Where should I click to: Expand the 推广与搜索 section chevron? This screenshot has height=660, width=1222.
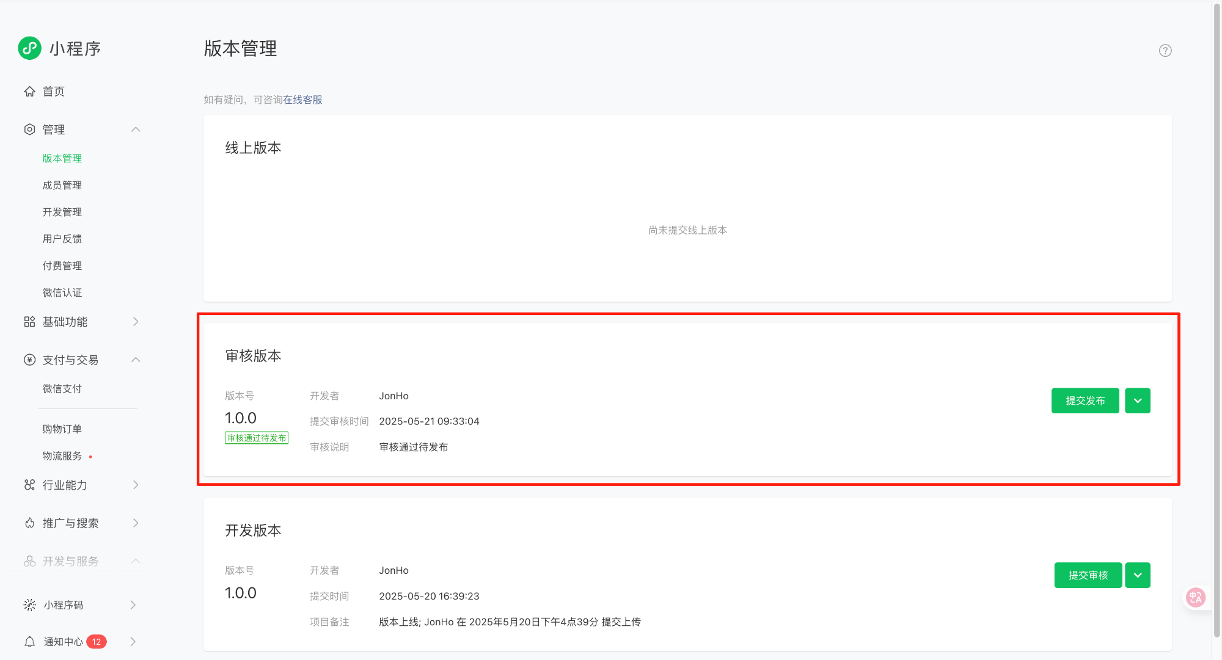coord(136,523)
